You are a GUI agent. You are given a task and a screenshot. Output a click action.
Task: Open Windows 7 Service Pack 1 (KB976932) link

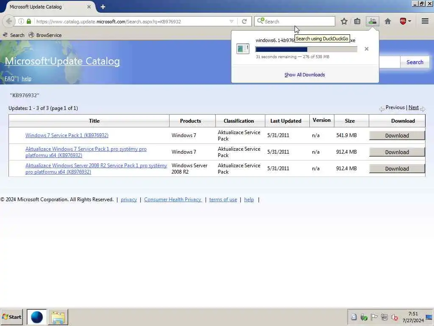pyautogui.click(x=67, y=135)
